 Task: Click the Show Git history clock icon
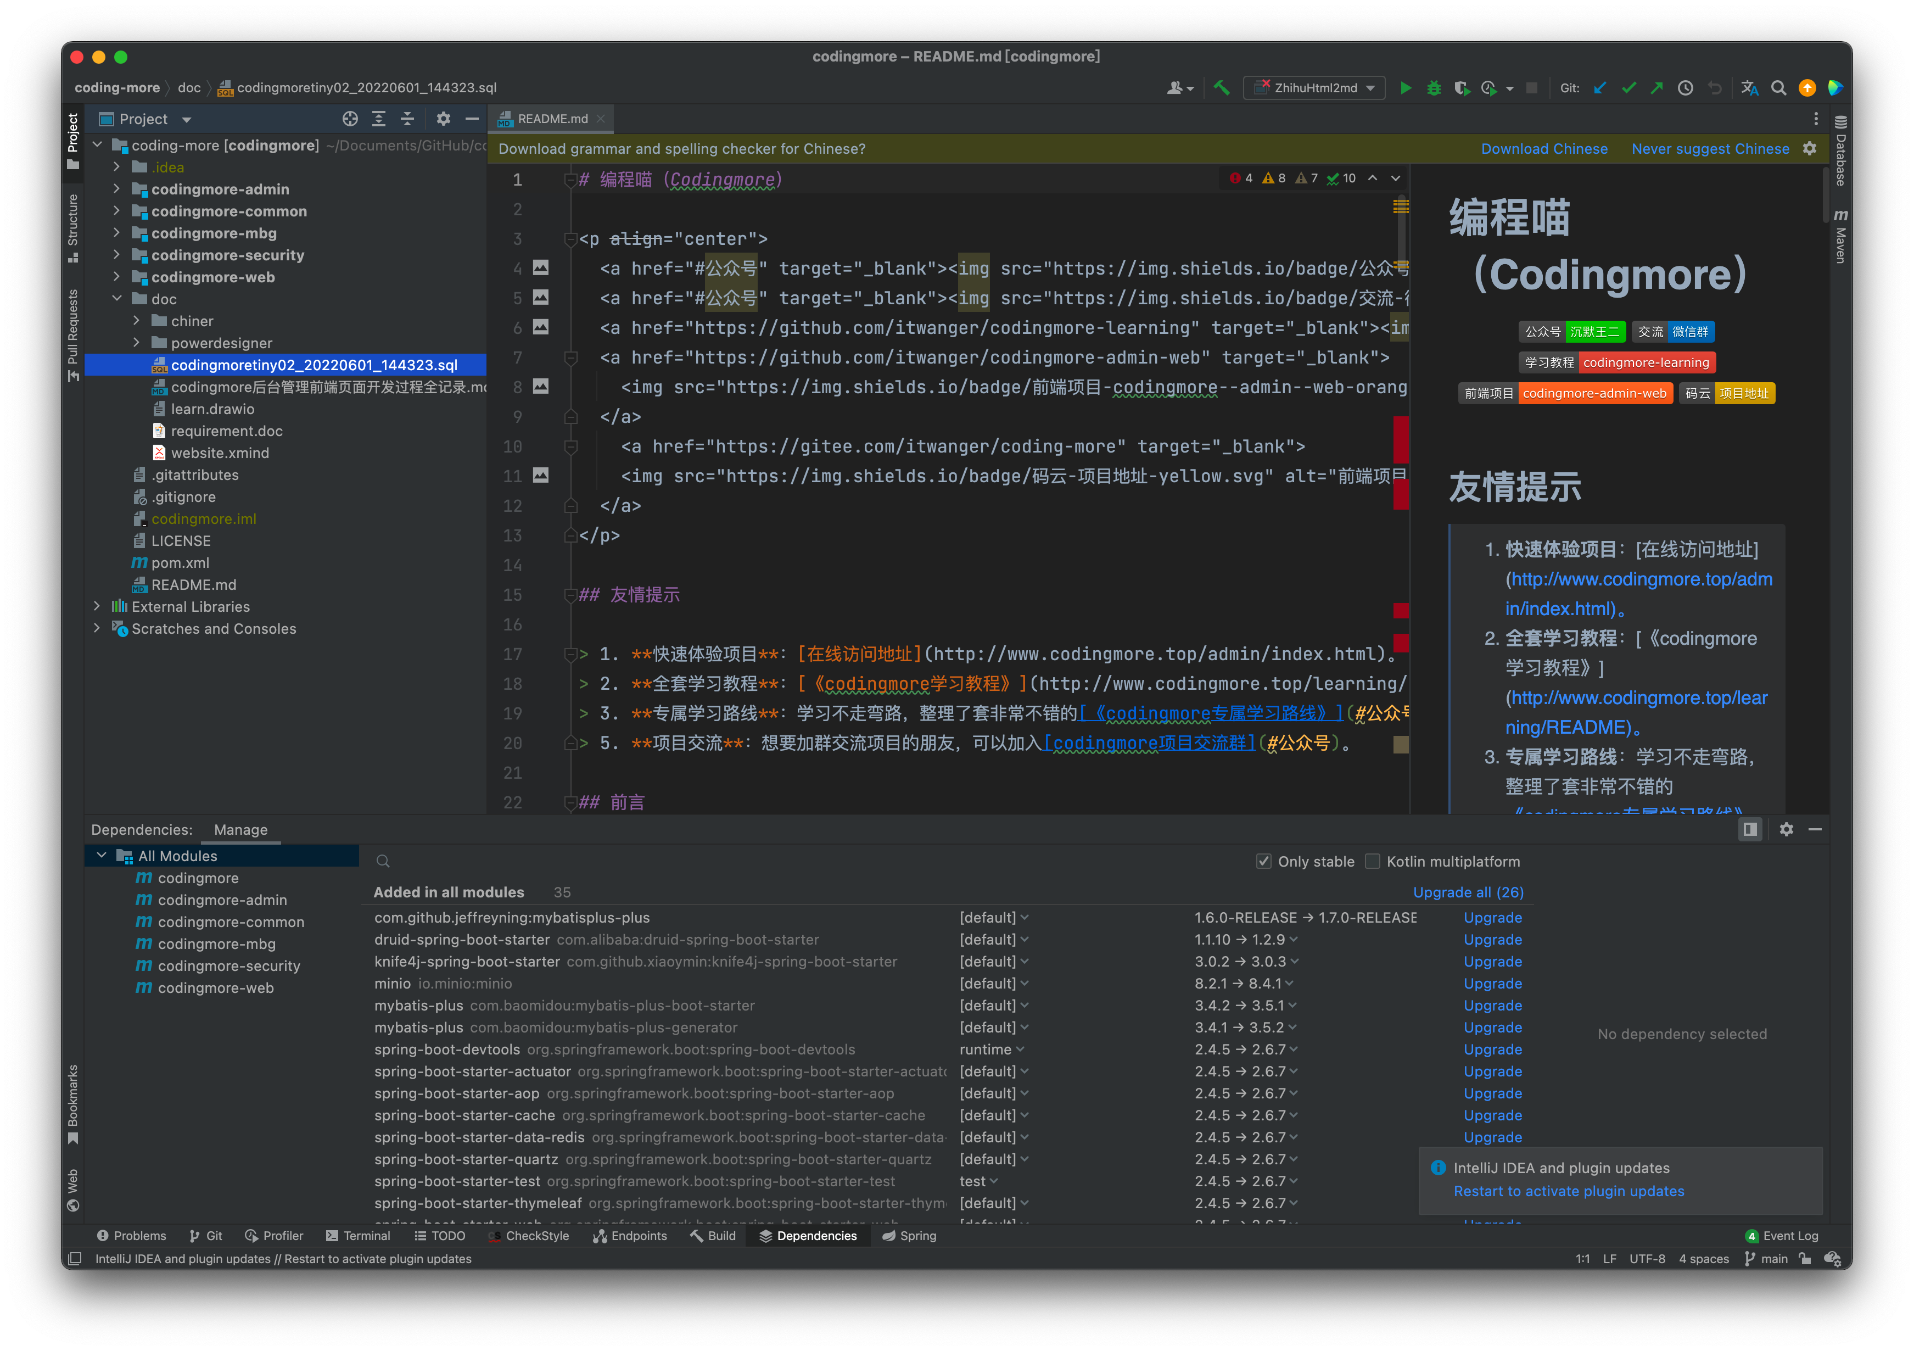point(1686,87)
